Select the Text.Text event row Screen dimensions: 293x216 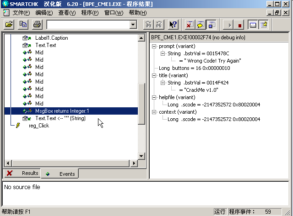46,45
